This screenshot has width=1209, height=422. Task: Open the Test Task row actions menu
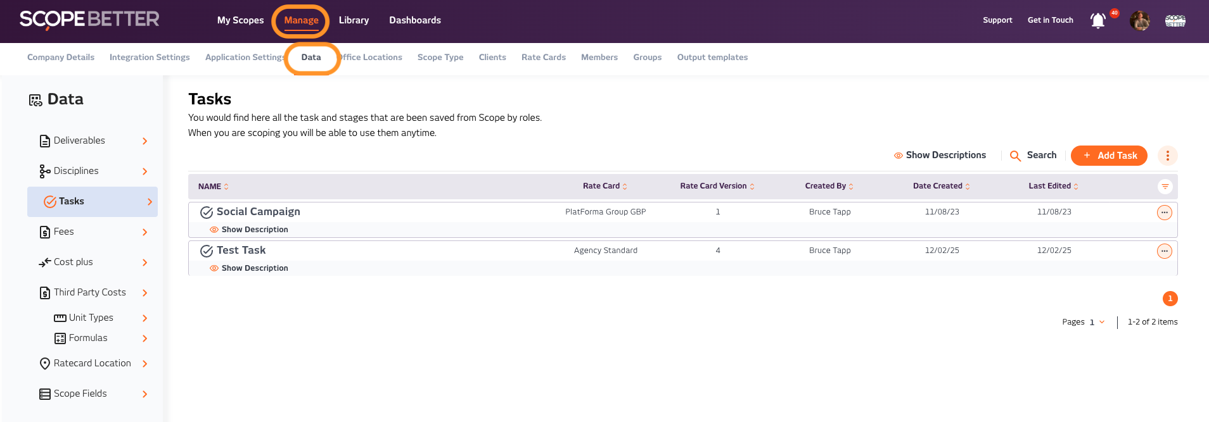click(1164, 251)
